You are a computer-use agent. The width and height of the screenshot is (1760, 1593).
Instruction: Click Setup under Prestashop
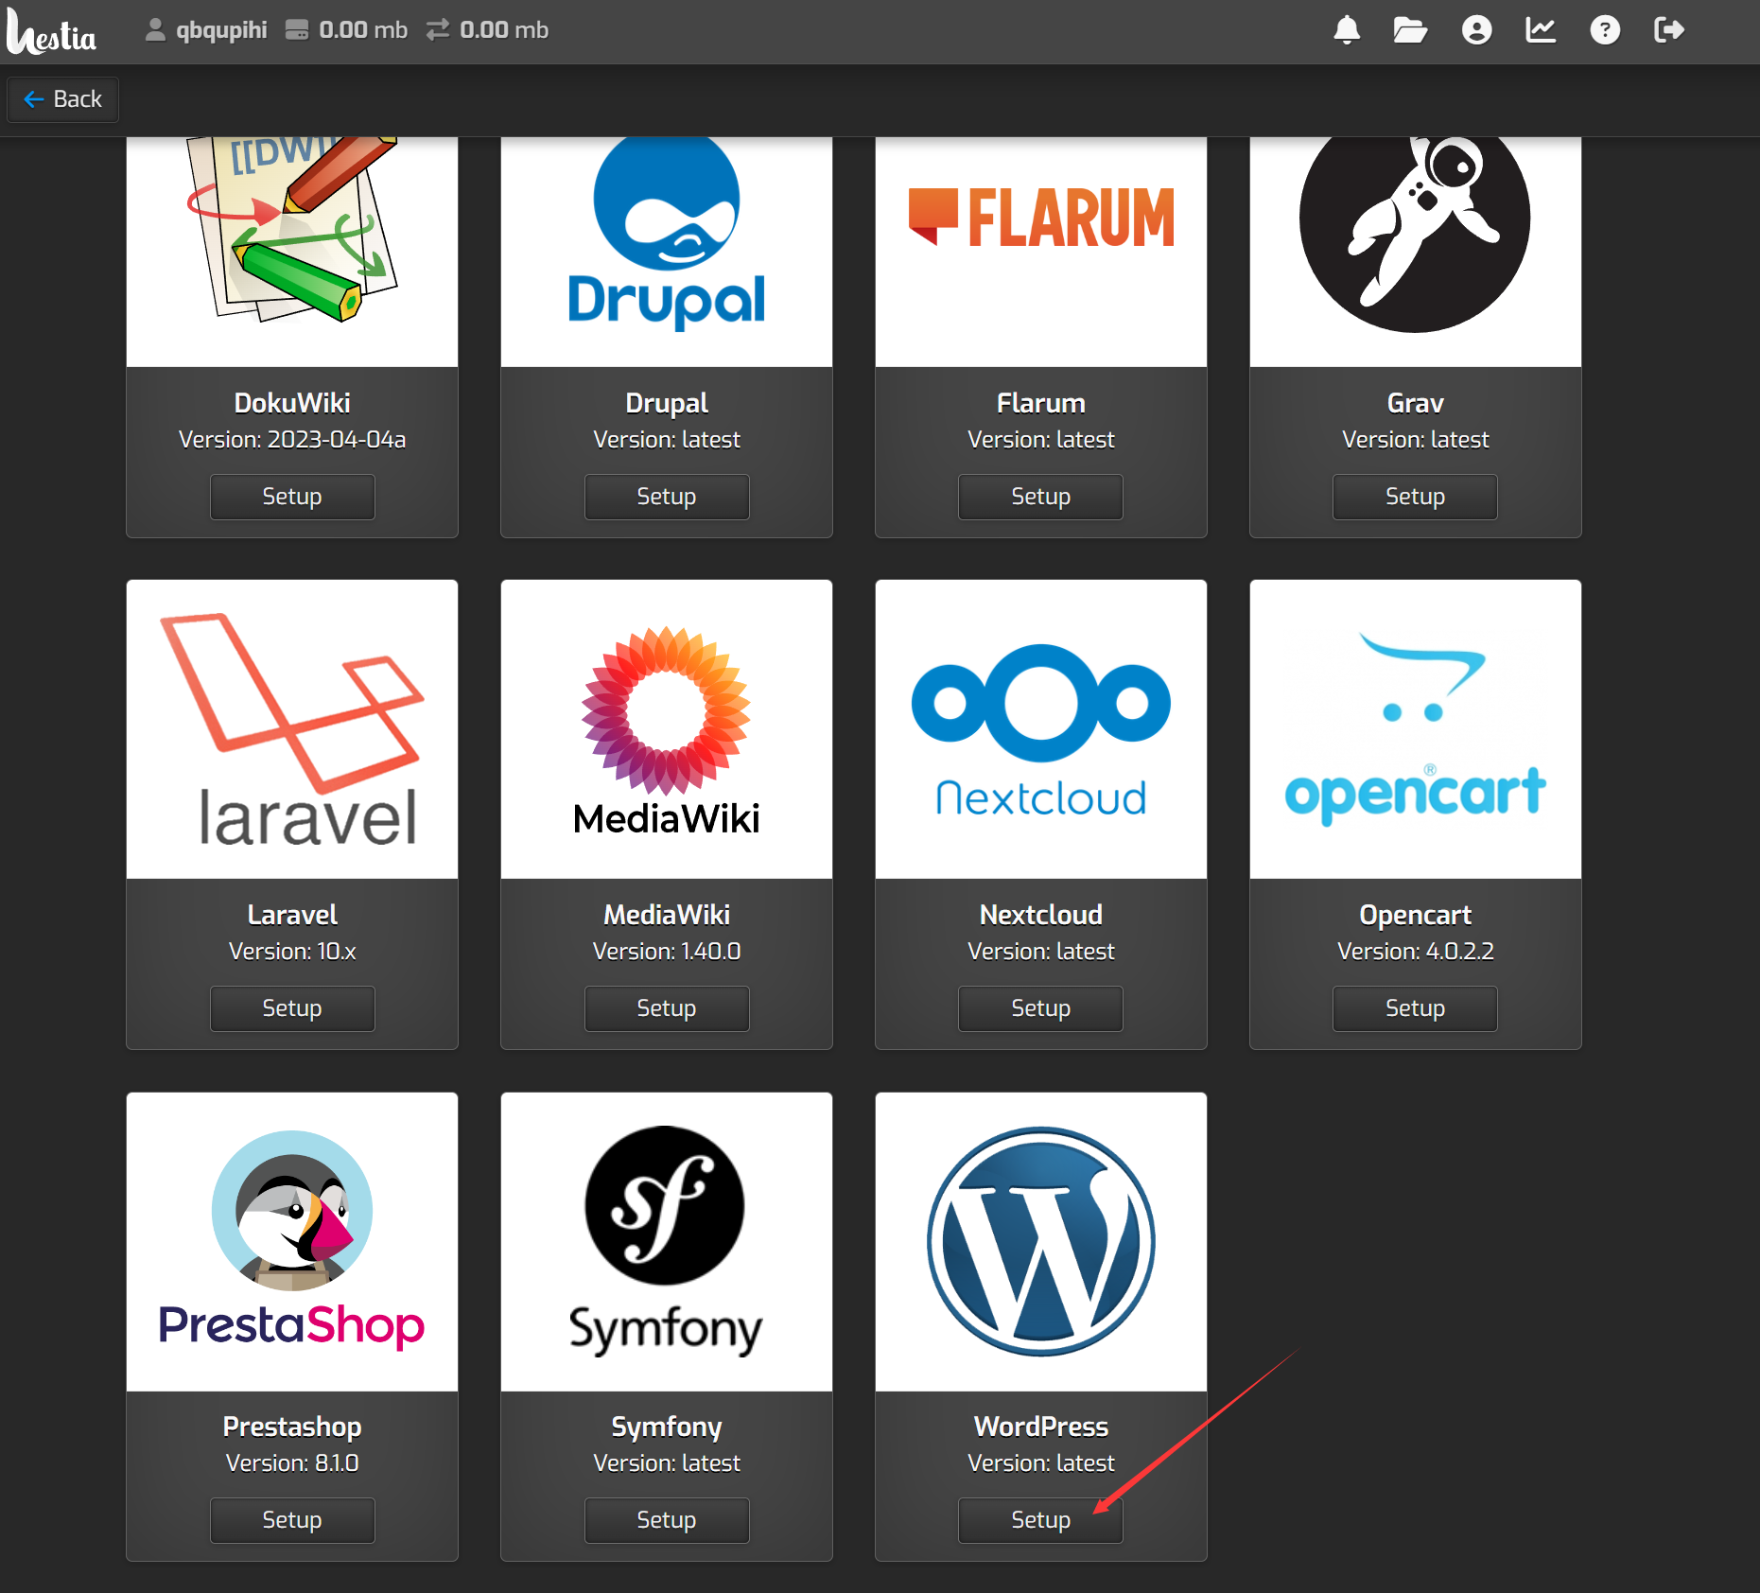click(x=292, y=1520)
